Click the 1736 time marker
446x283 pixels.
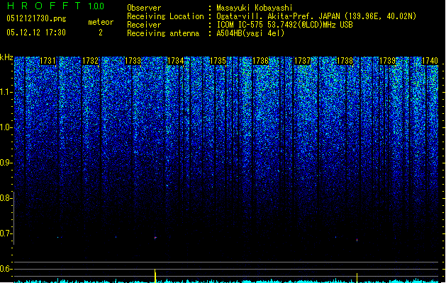260,61
